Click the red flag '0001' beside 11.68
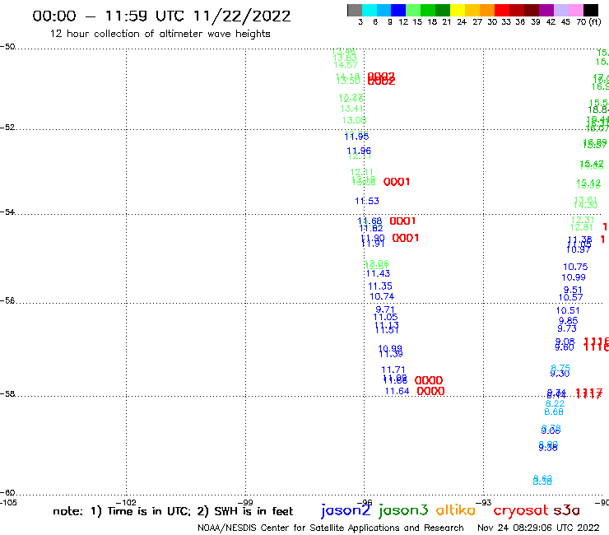Screen dimensions: 609x535 click(402, 221)
